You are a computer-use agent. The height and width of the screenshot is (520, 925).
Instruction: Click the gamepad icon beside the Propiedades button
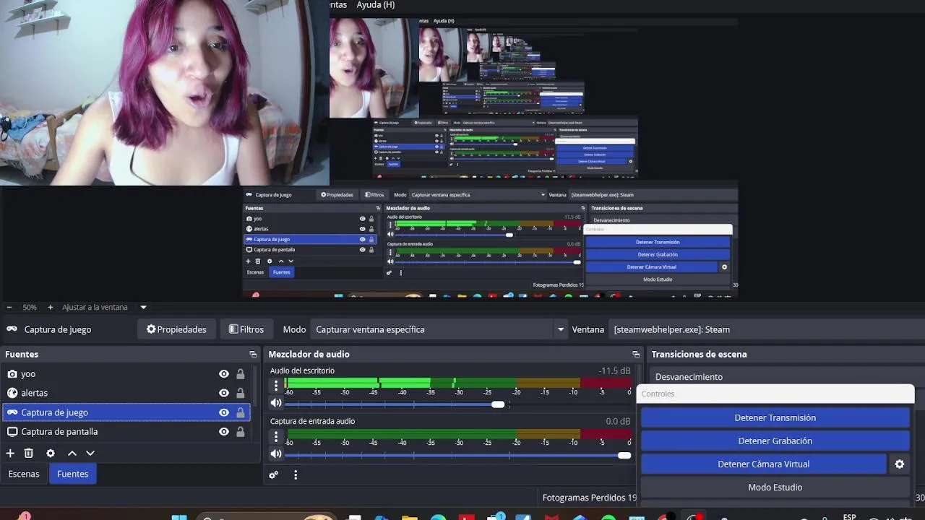click(12, 329)
